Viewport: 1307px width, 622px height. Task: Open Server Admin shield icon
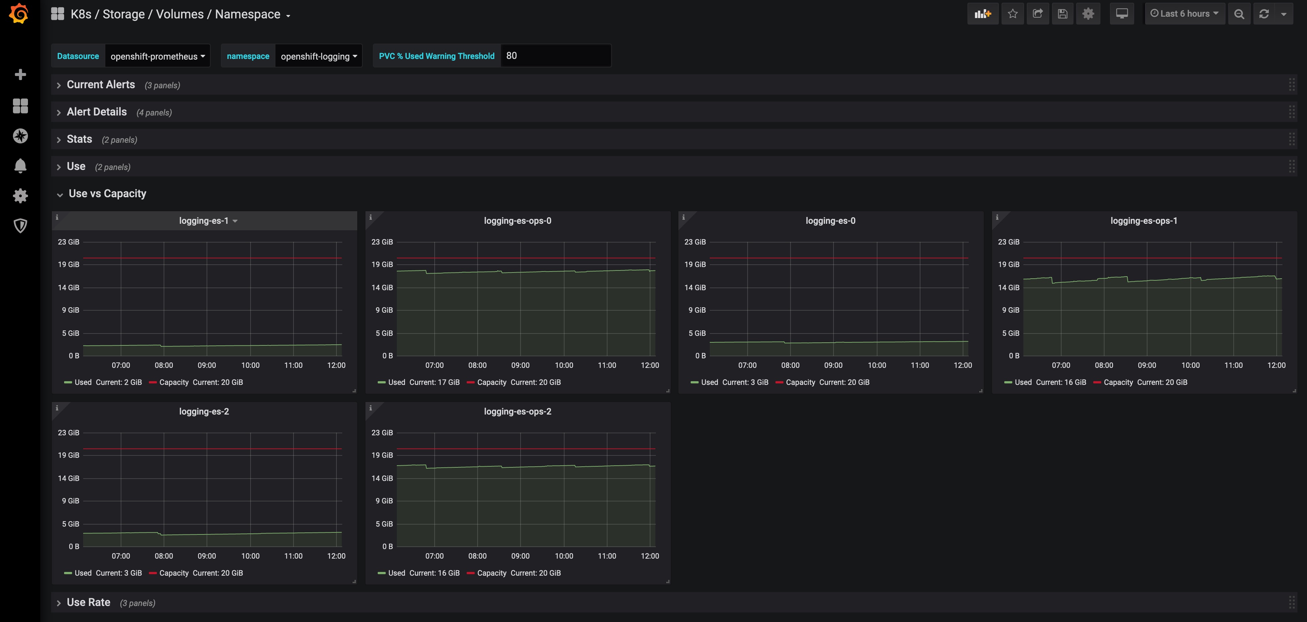20,226
